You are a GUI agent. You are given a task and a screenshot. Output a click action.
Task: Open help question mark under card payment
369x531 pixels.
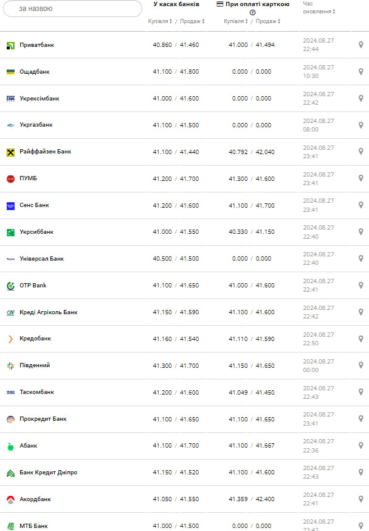pos(253,12)
